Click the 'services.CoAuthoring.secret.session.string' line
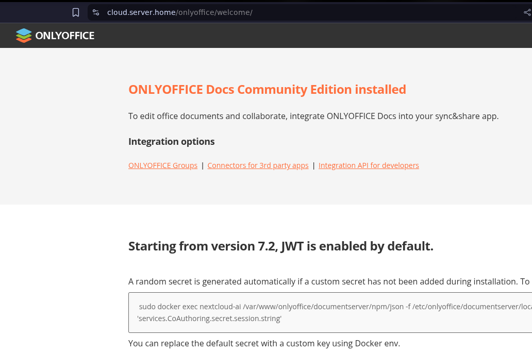The height and width of the screenshot is (352, 532). [x=209, y=319]
